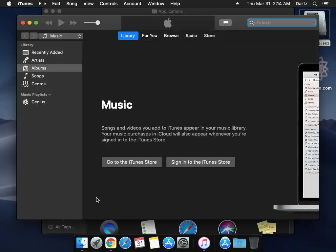Open the Up Next list button
This screenshot has height=252, width=336.
[x=225, y=23]
